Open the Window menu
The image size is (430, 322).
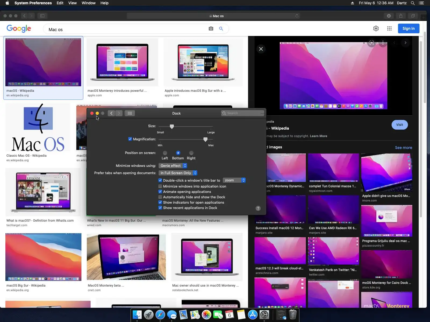point(89,3)
